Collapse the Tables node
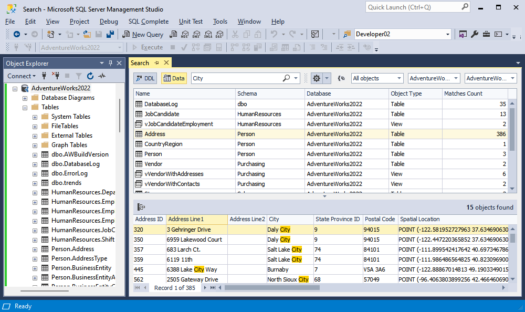 25,108
